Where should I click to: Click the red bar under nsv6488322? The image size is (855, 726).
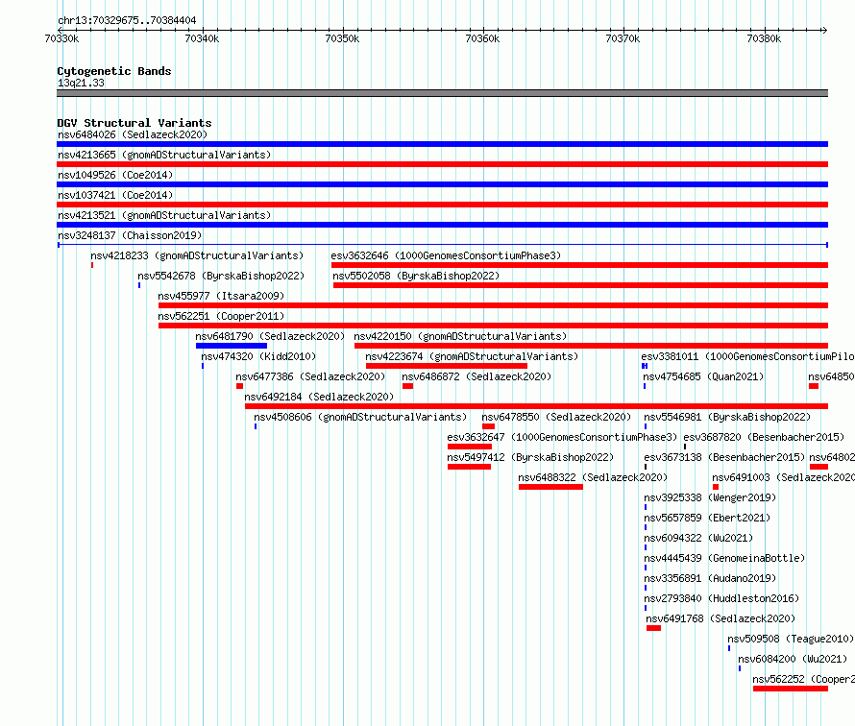click(550, 487)
